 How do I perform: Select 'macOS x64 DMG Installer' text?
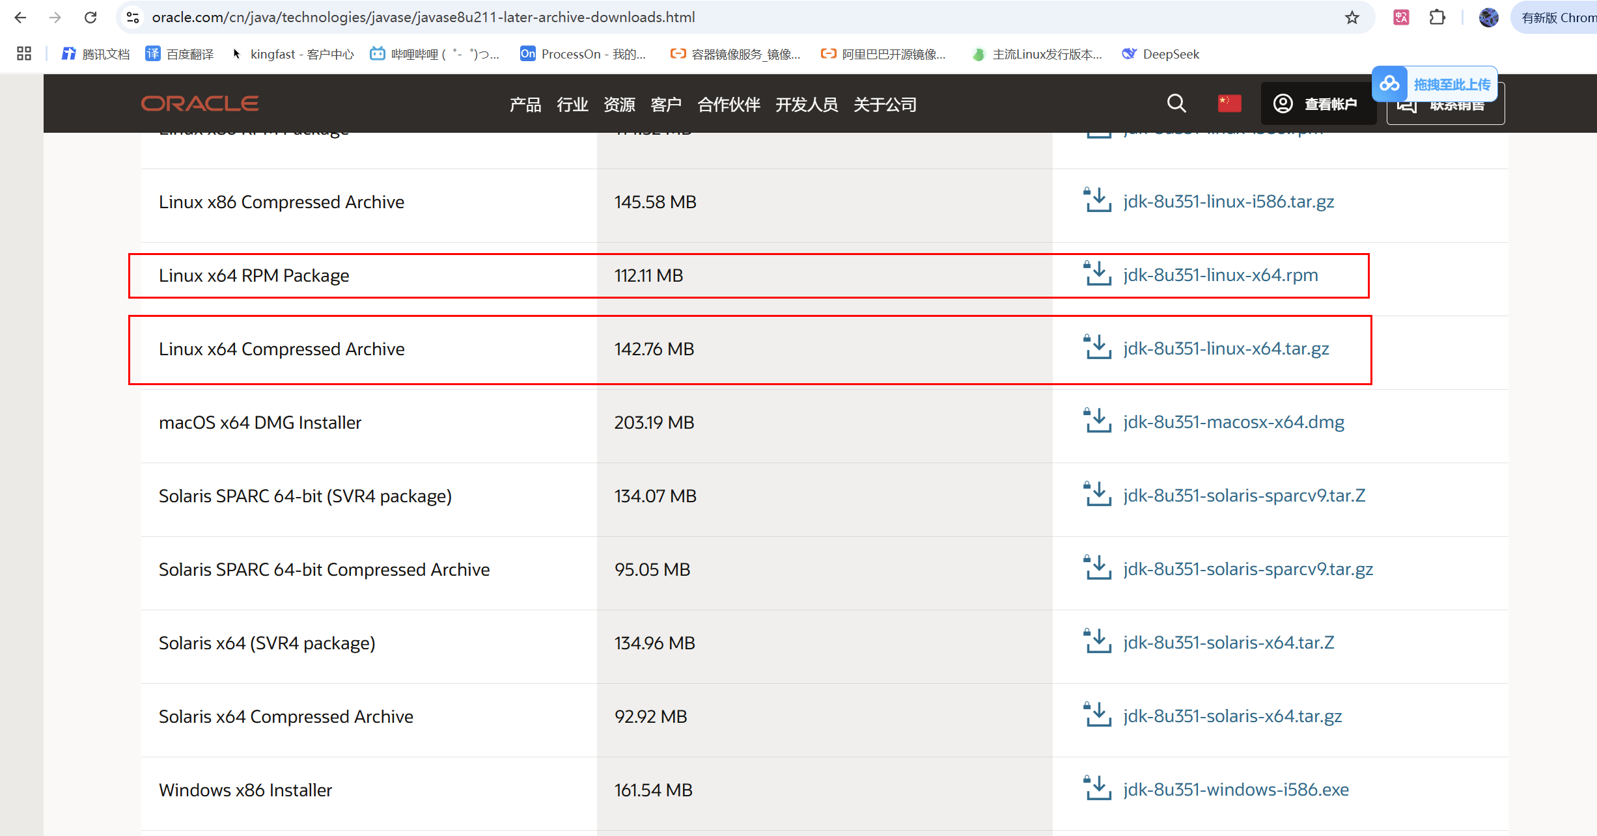260,423
